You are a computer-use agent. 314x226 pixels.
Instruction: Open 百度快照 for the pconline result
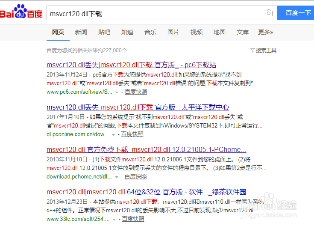coord(132,134)
